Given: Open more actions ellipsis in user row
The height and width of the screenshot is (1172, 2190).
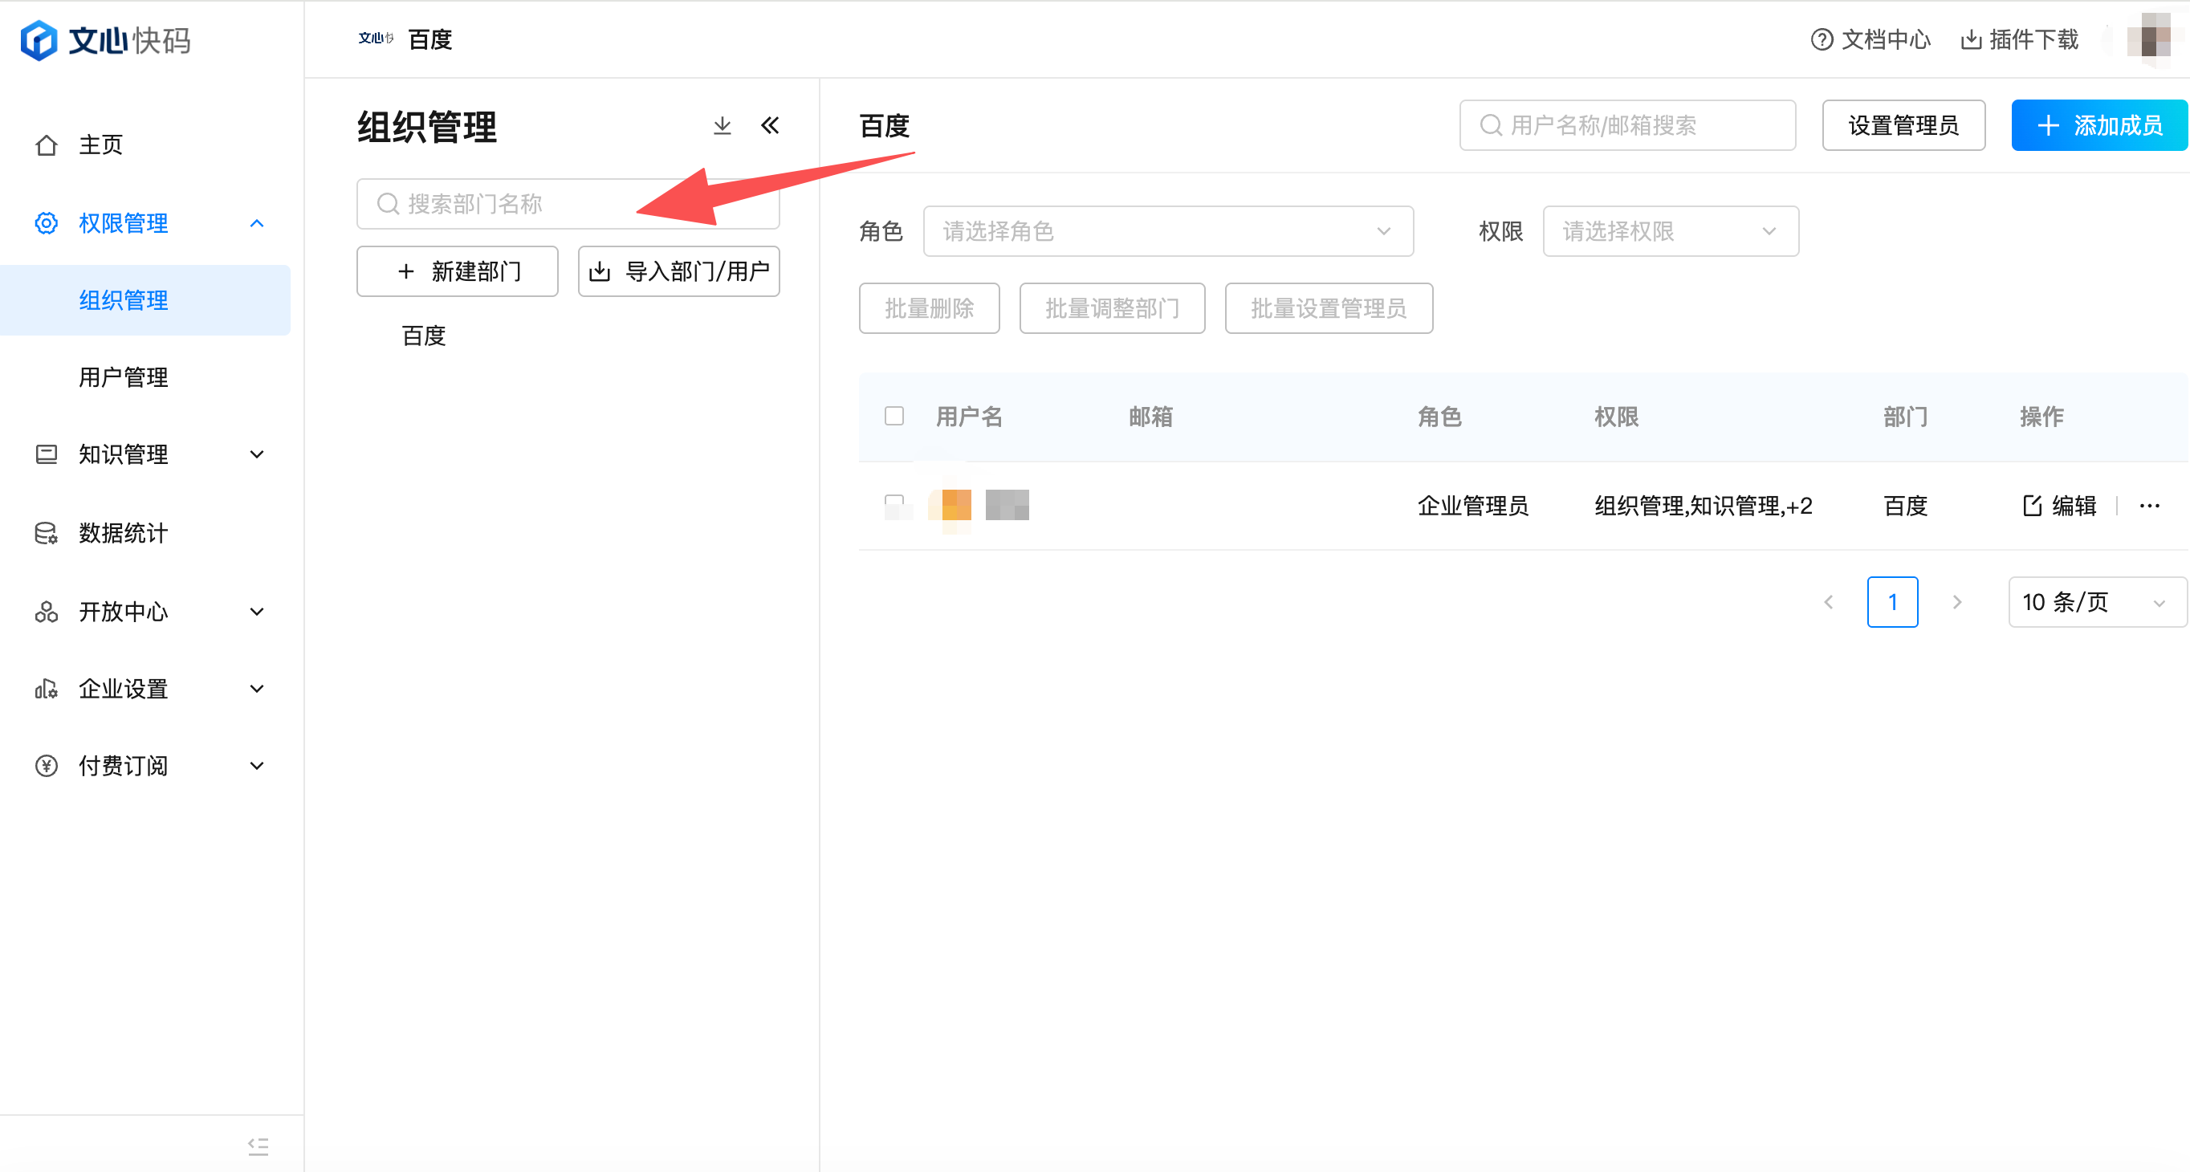Looking at the screenshot, I should click(2149, 507).
